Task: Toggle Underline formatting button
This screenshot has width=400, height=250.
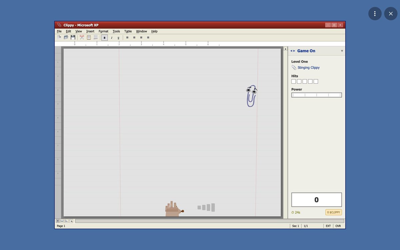Action: (118, 38)
